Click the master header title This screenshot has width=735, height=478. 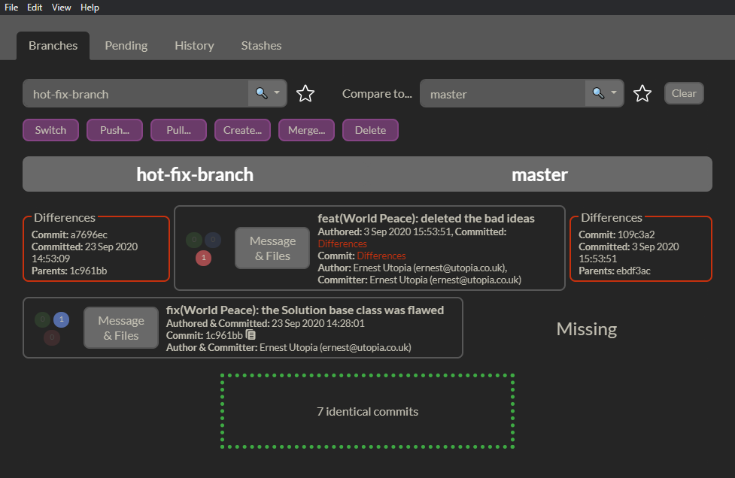(x=539, y=174)
